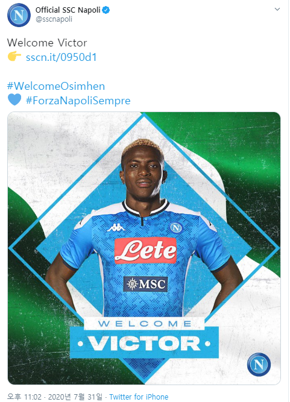
Task: Open the Welcome Victor tweet image
Action: click(144, 248)
